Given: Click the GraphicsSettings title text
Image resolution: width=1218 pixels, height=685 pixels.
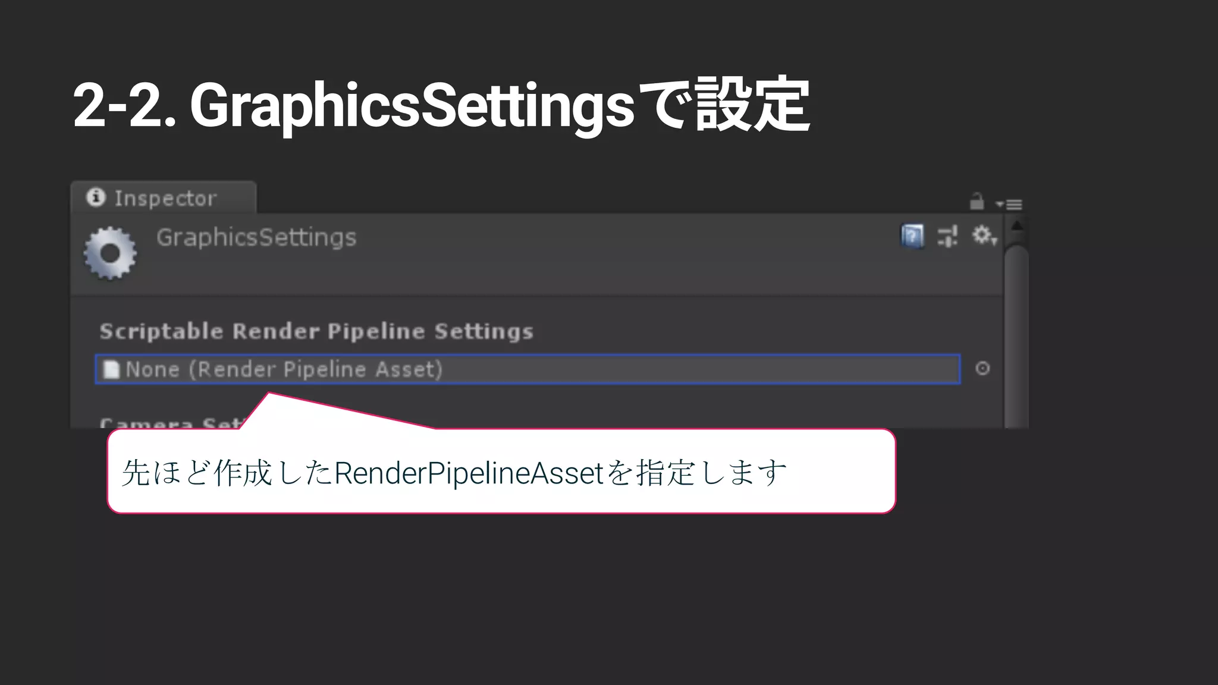Looking at the screenshot, I should point(256,238).
